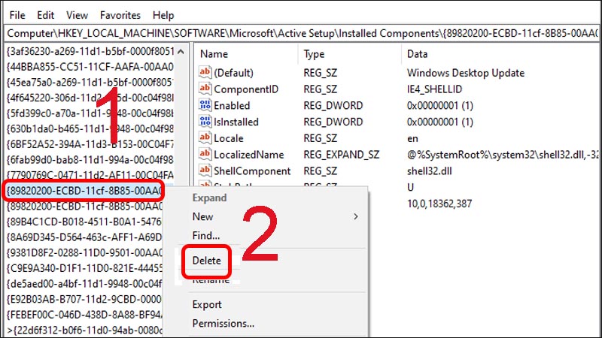Click the LocalizedName value icon

click(205, 155)
